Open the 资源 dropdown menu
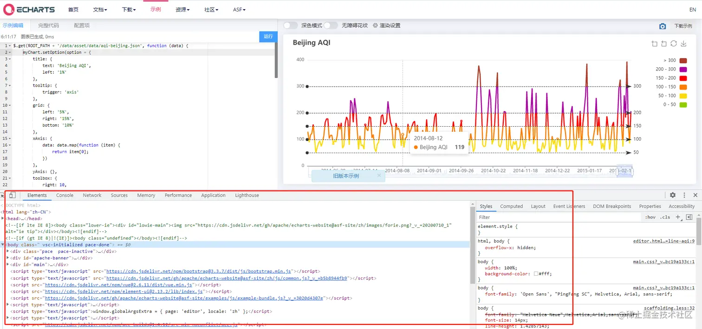This screenshot has width=702, height=329. point(182,10)
